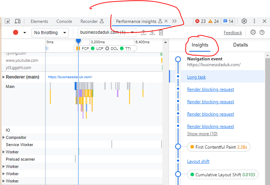This screenshot has width=270, height=185.
Task: Open DevTools settings gear icon
Action: click(244, 21)
